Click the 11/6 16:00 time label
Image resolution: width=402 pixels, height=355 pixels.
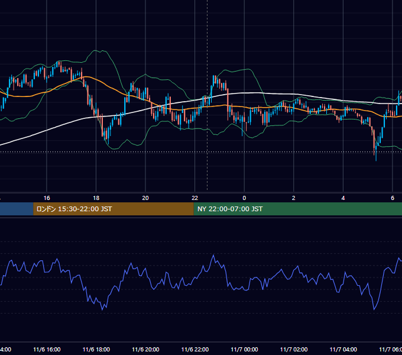pos(47,350)
